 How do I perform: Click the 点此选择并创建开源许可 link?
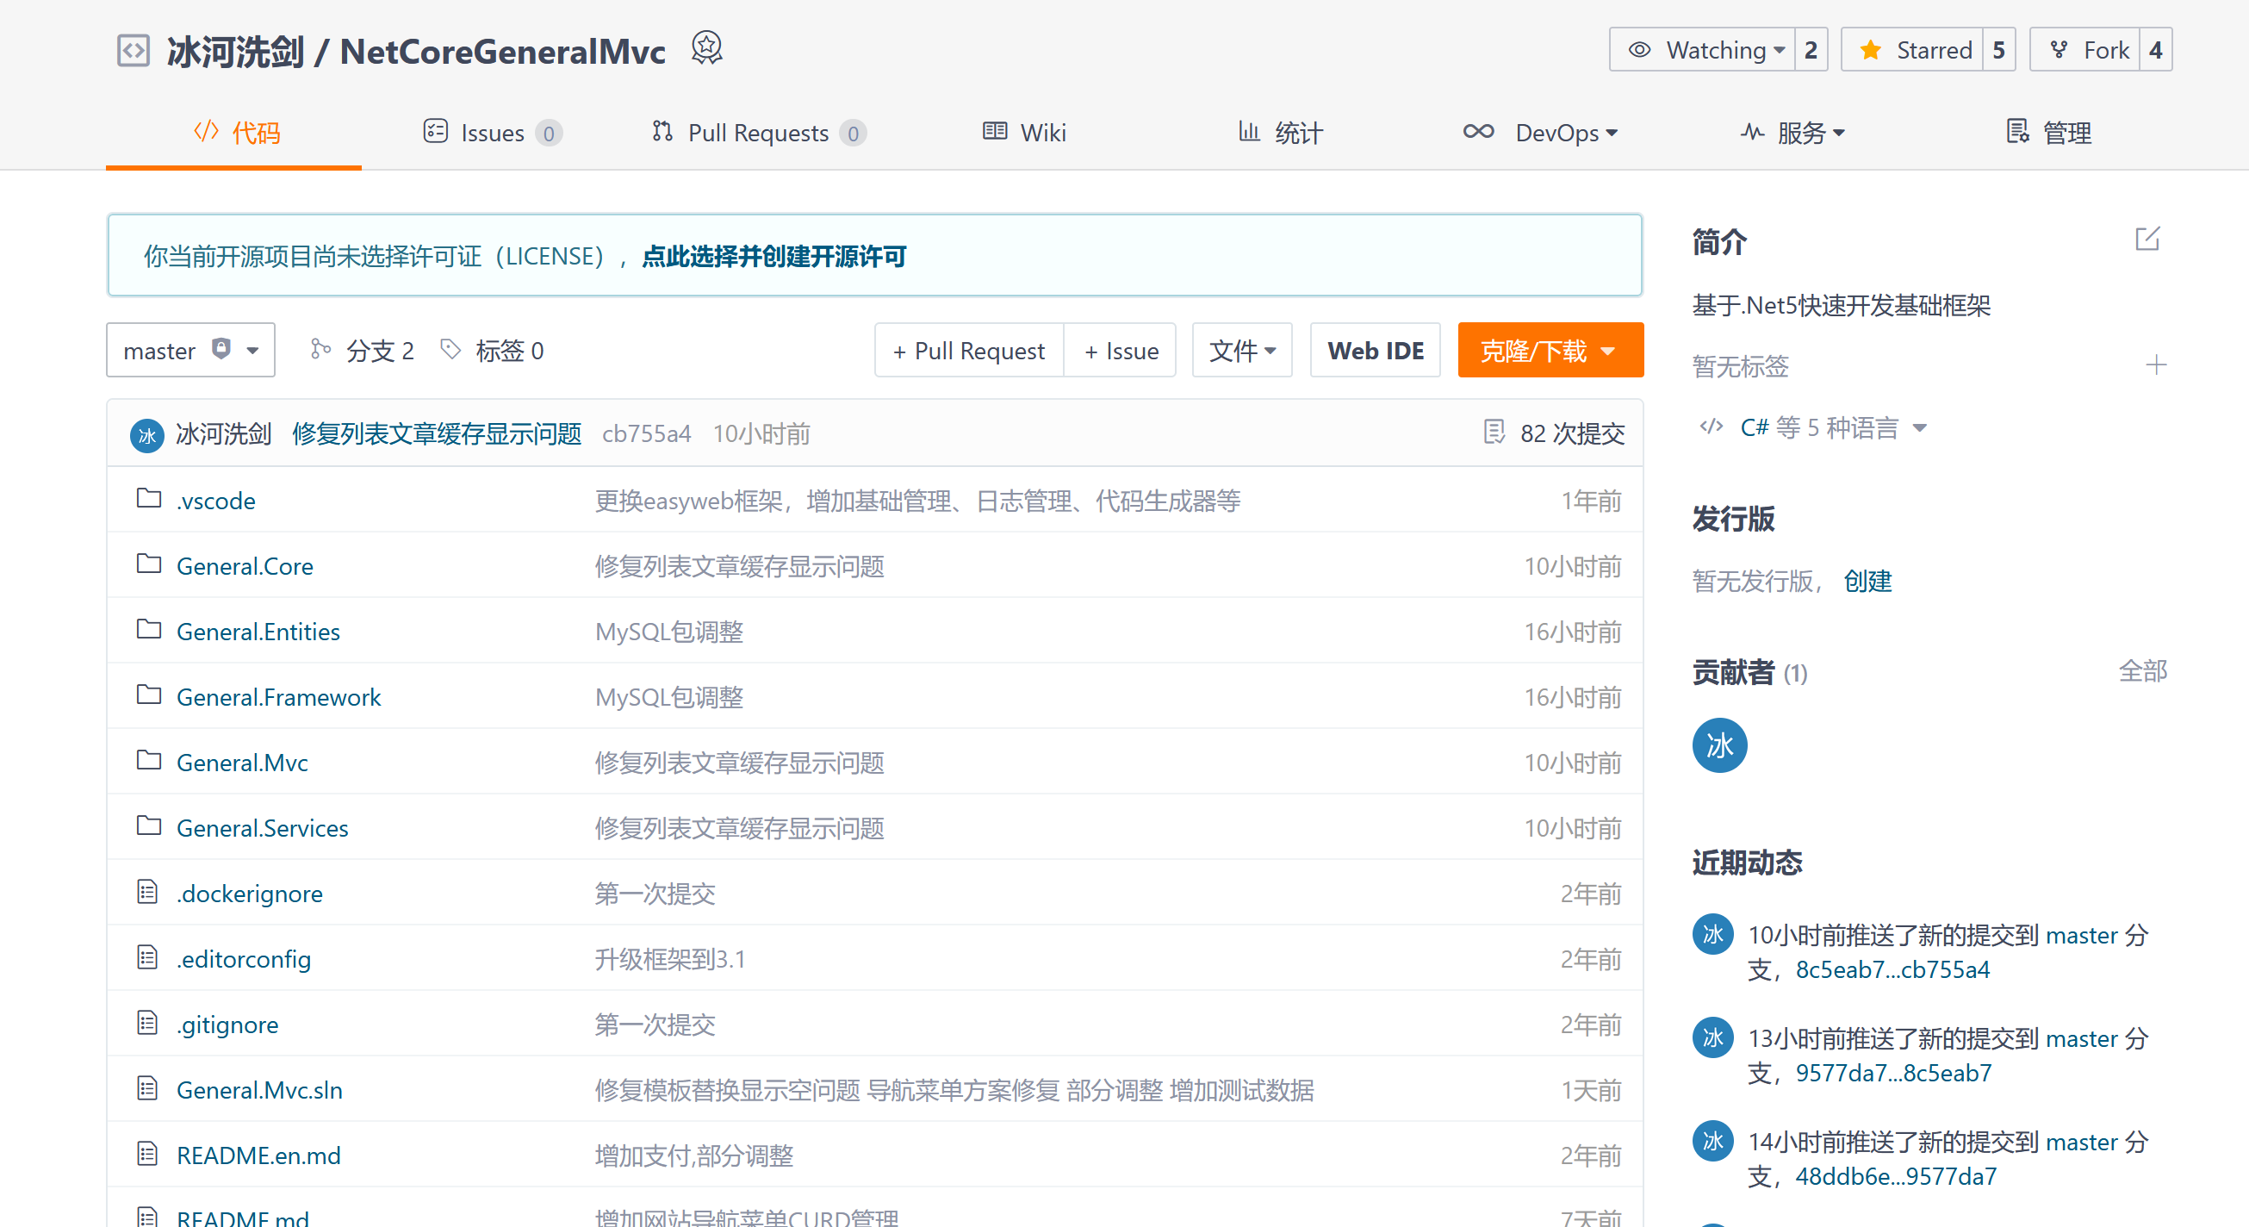(773, 257)
